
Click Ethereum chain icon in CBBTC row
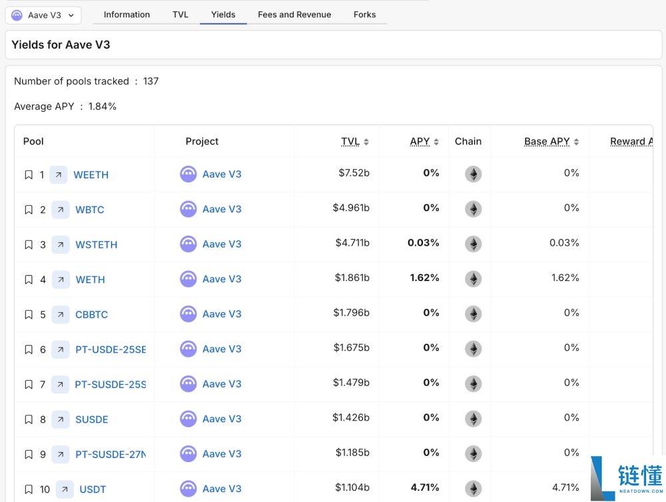[473, 314]
